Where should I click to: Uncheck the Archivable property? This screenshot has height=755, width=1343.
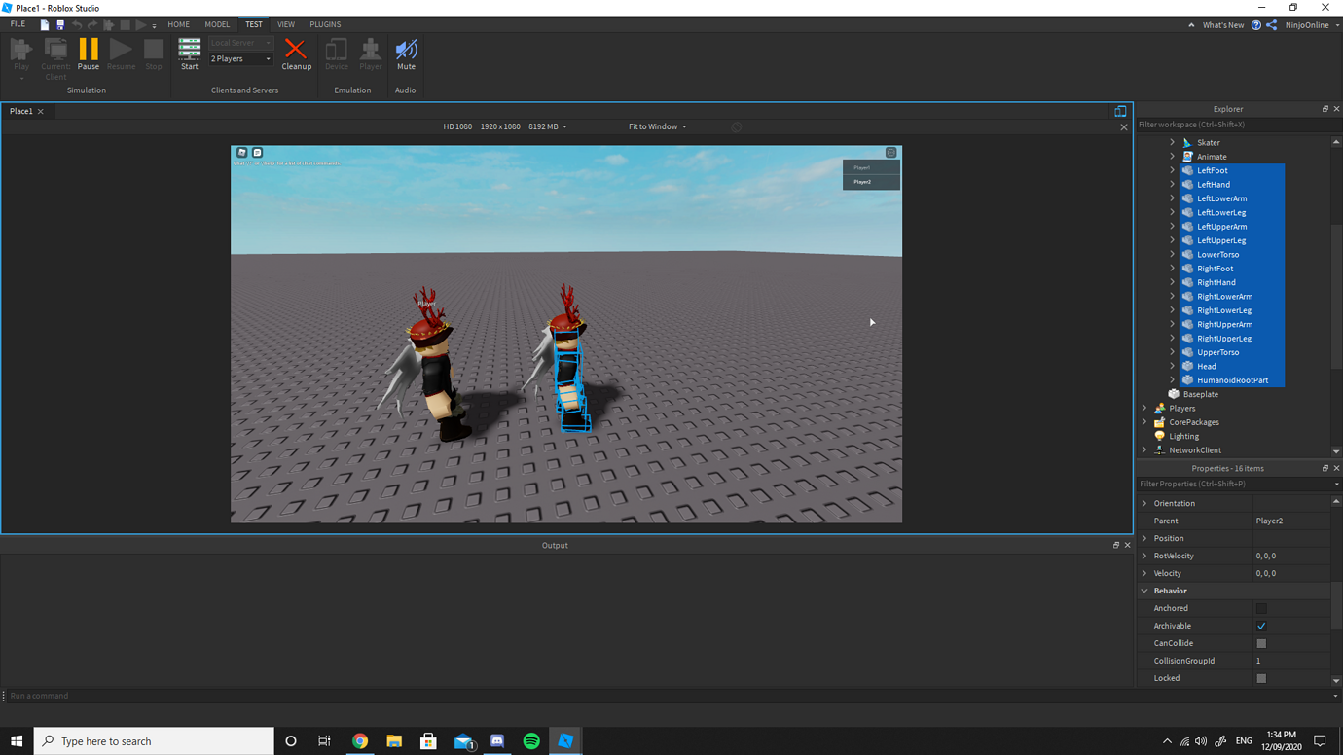(x=1261, y=625)
